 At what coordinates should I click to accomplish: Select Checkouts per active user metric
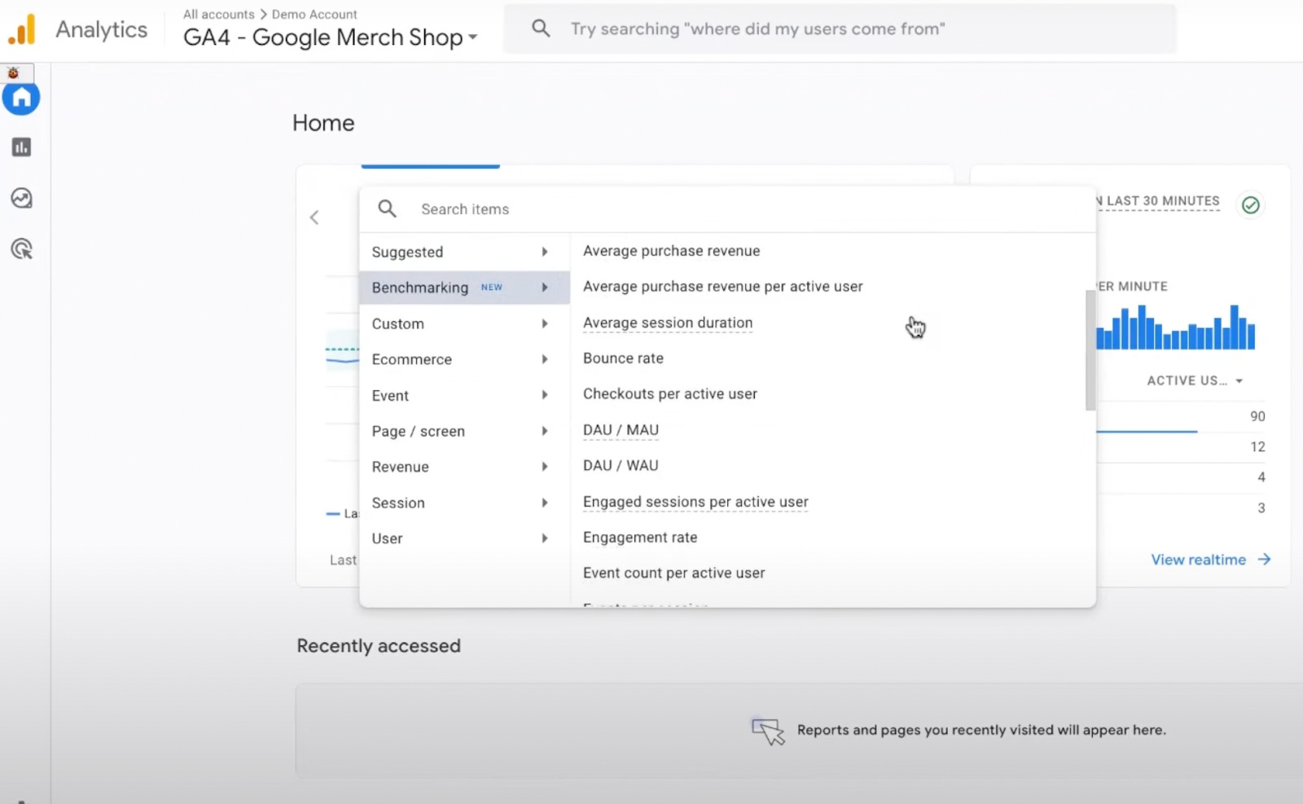[669, 394]
